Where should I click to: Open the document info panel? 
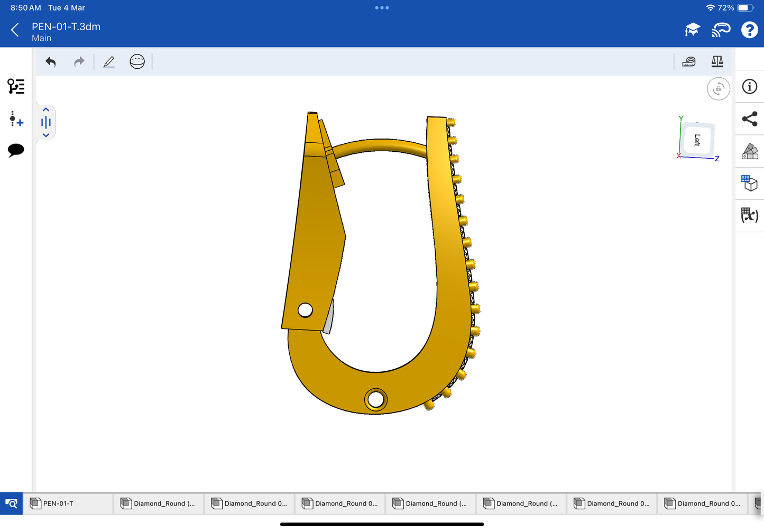(749, 87)
